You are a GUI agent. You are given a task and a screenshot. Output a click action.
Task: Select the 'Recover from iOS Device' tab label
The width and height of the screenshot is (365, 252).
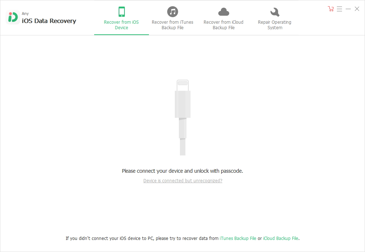[x=121, y=25]
